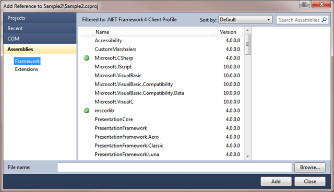Screen dimensions: 334x192
Task: Select the mscorlib assembly name
Action: pyautogui.click(x=104, y=111)
